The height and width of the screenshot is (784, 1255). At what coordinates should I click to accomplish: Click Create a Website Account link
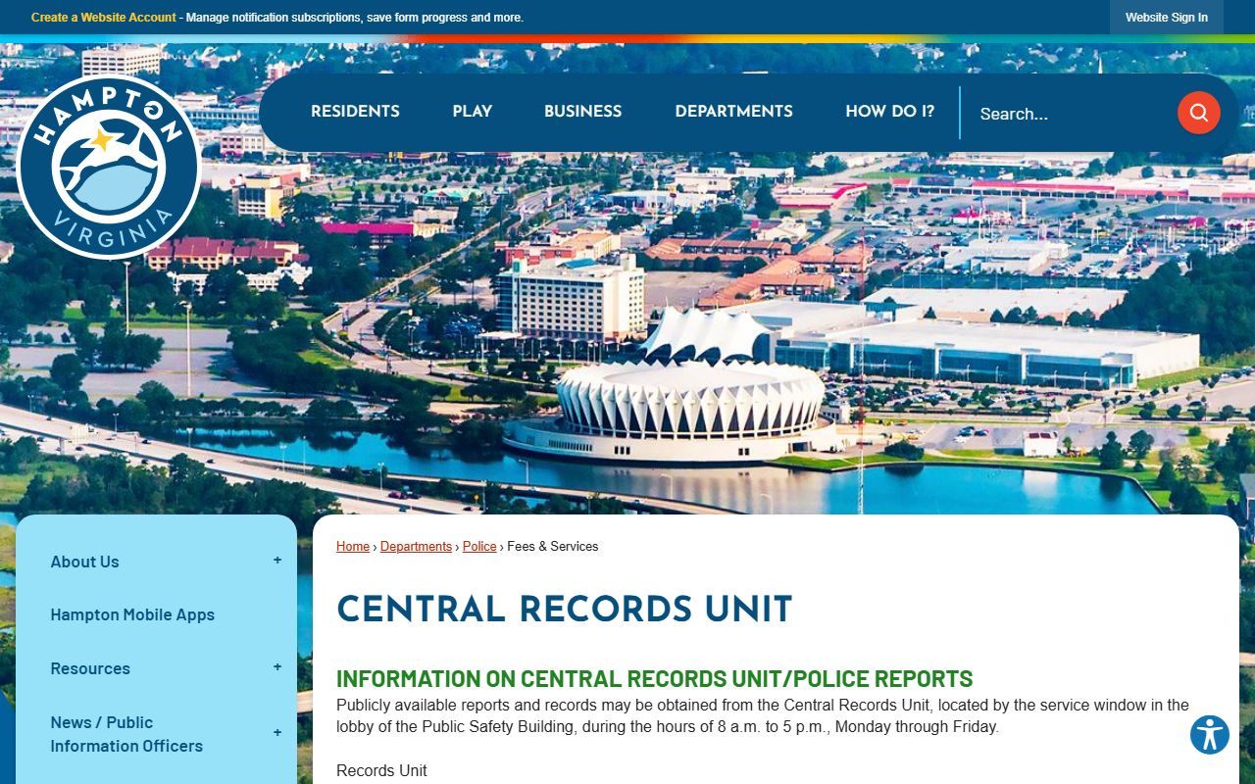tap(104, 18)
